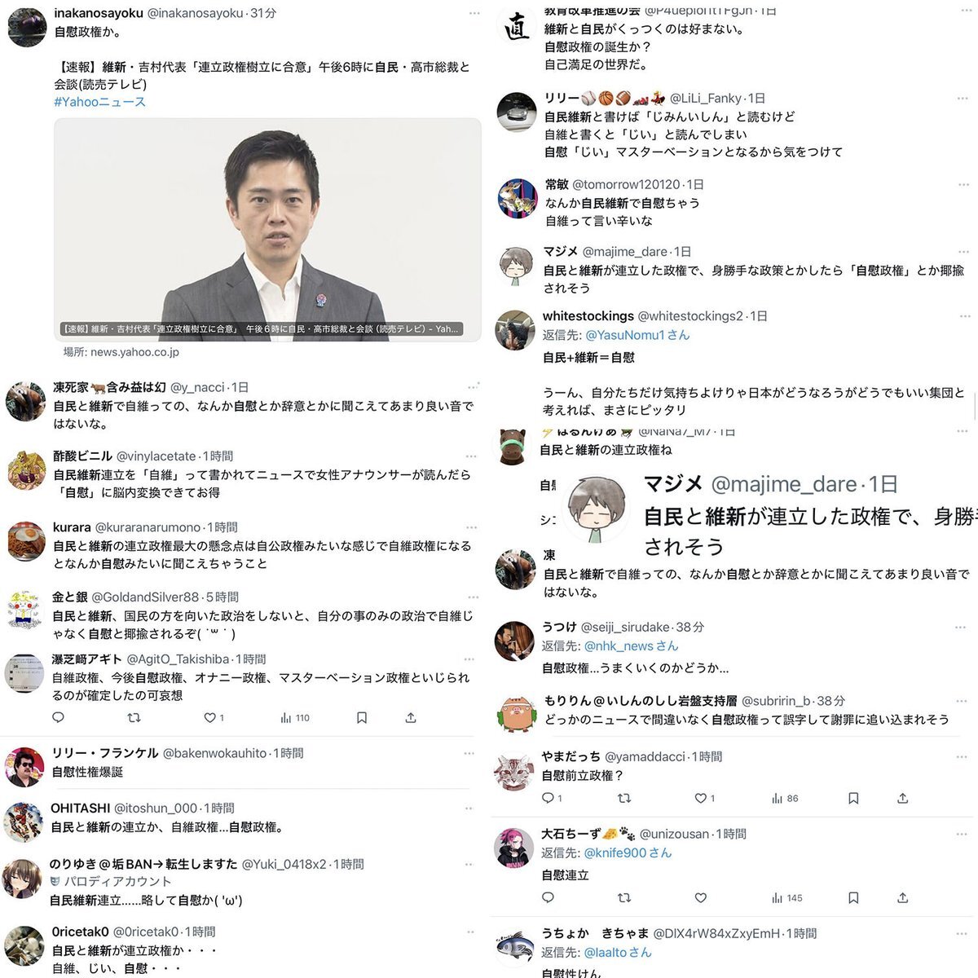Viewport: 978px width, 978px height.
Task: Open more options on inakanosayoku's tweet
Action: tap(474, 14)
